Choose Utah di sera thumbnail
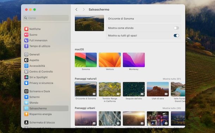Screen dimensions: 215x133 (158, 89)
